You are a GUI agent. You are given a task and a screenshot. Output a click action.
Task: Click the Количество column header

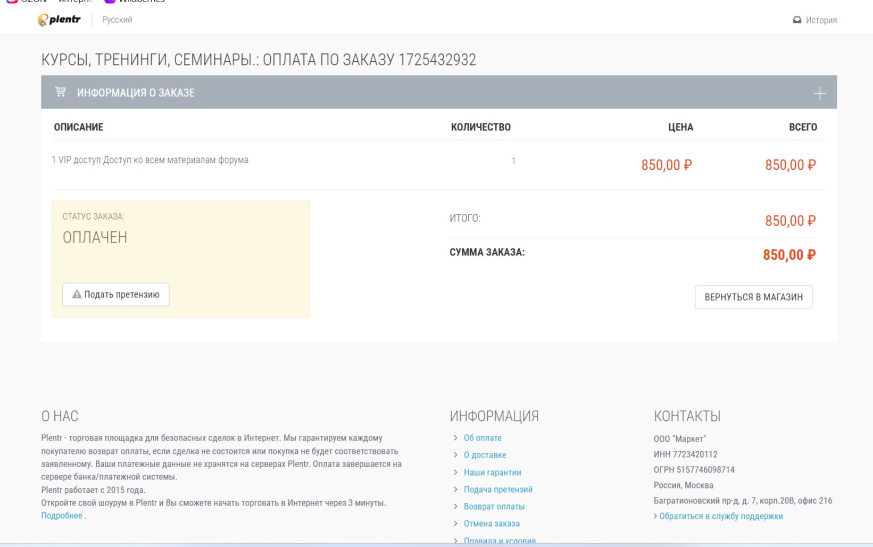pyautogui.click(x=481, y=127)
